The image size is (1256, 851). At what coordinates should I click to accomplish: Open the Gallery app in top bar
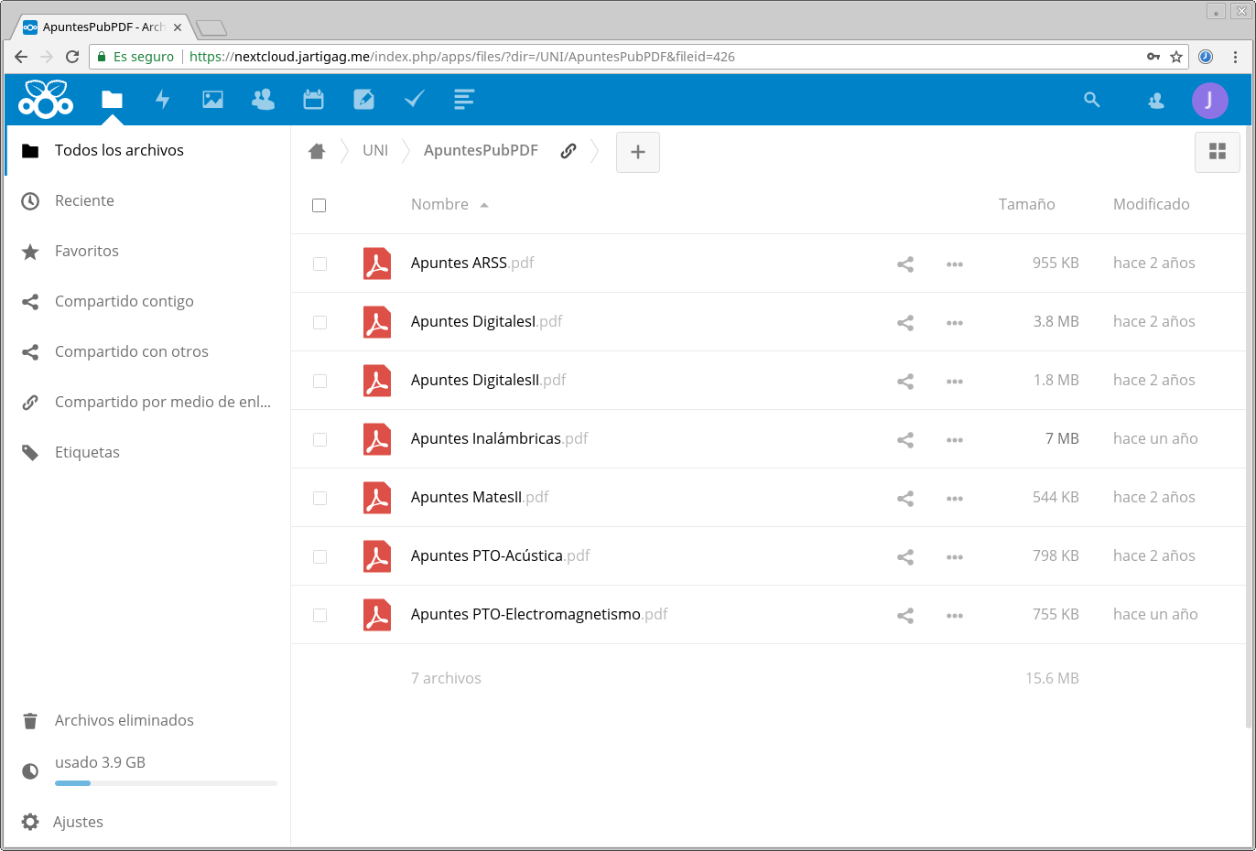click(212, 100)
